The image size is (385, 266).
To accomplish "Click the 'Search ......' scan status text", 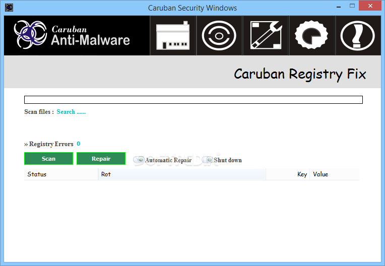I will pyautogui.click(x=71, y=112).
